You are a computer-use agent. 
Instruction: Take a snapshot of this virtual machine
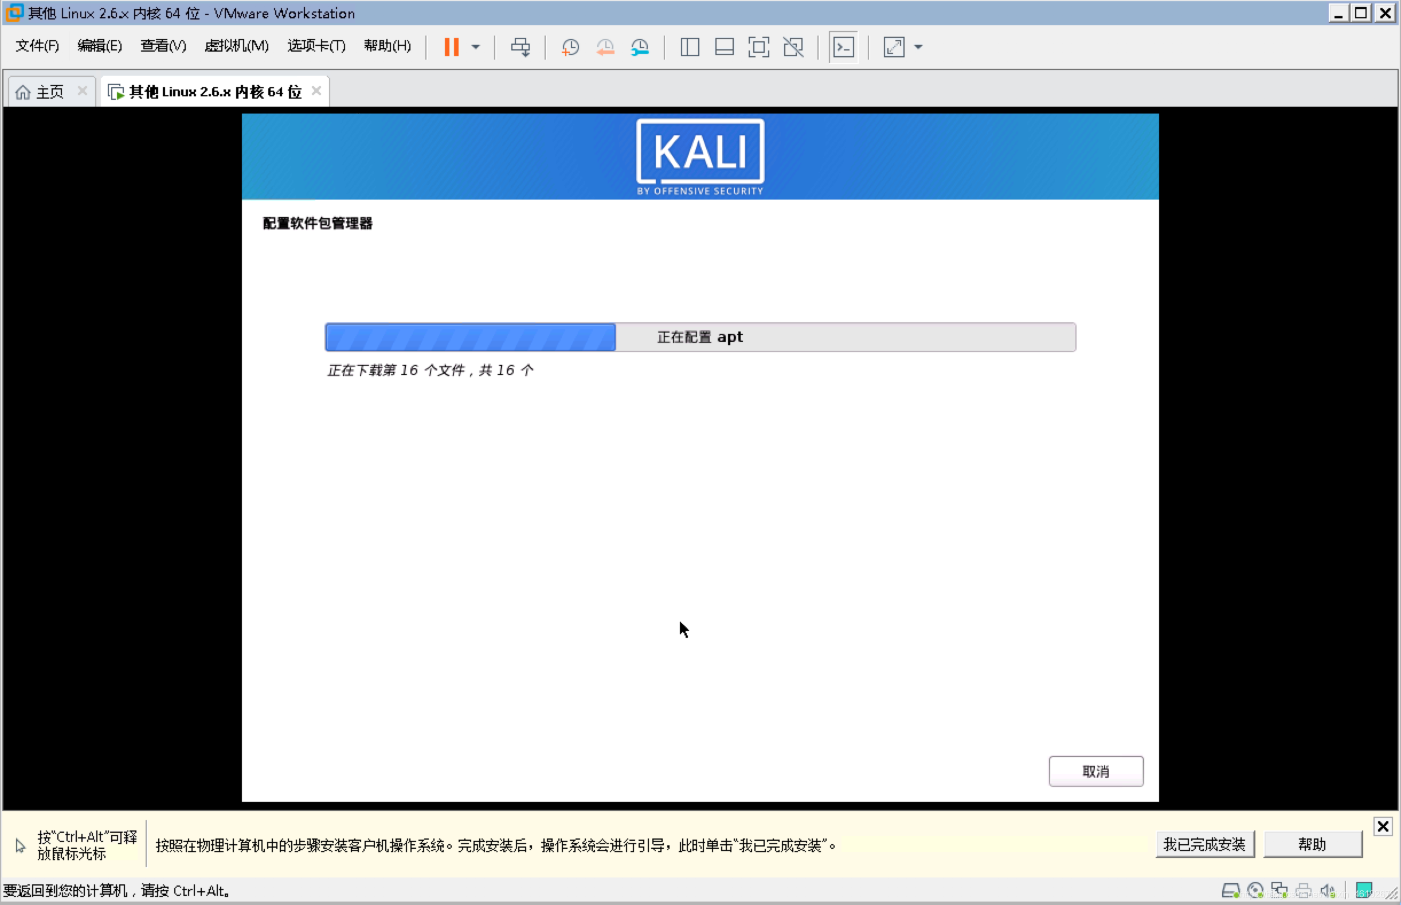tap(570, 47)
